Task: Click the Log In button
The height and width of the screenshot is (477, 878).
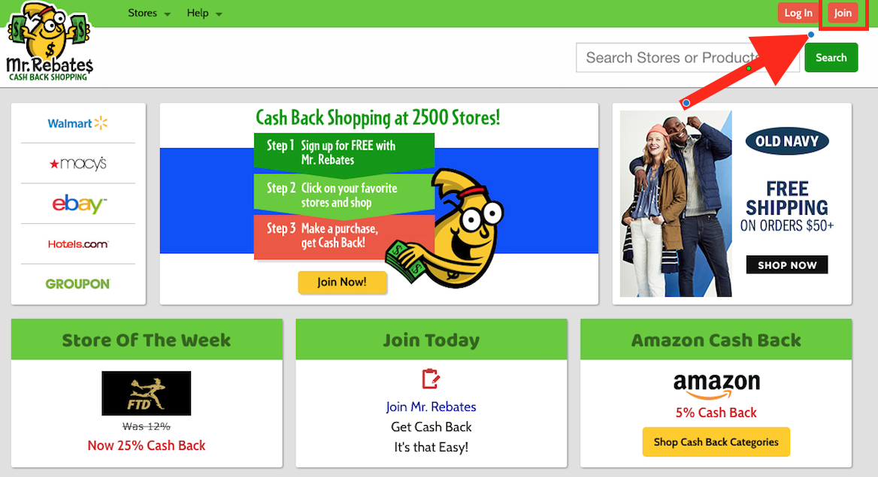Action: tap(798, 13)
